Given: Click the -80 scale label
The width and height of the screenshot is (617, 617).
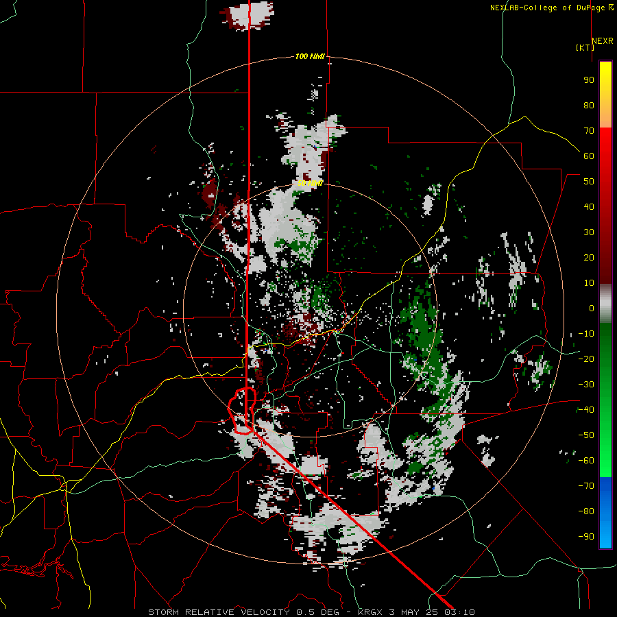Looking at the screenshot, I should coord(586,511).
